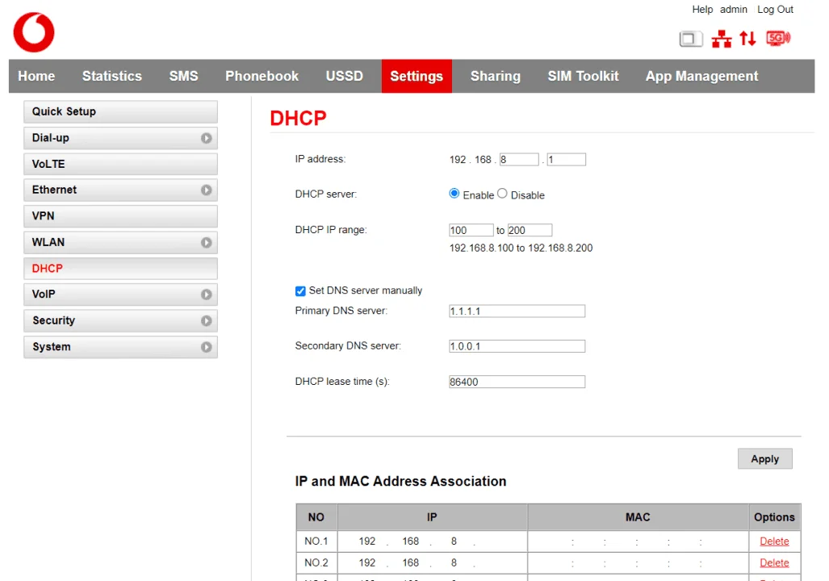The image size is (829, 581).
Task: Open the Help link
Action: (702, 10)
